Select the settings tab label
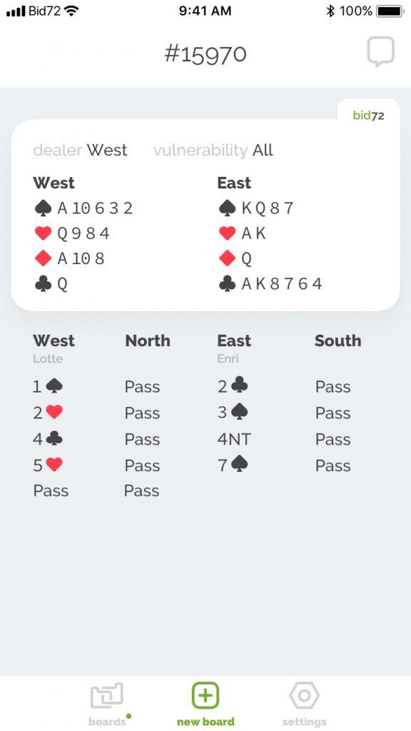The width and height of the screenshot is (411, 731). pyautogui.click(x=304, y=722)
